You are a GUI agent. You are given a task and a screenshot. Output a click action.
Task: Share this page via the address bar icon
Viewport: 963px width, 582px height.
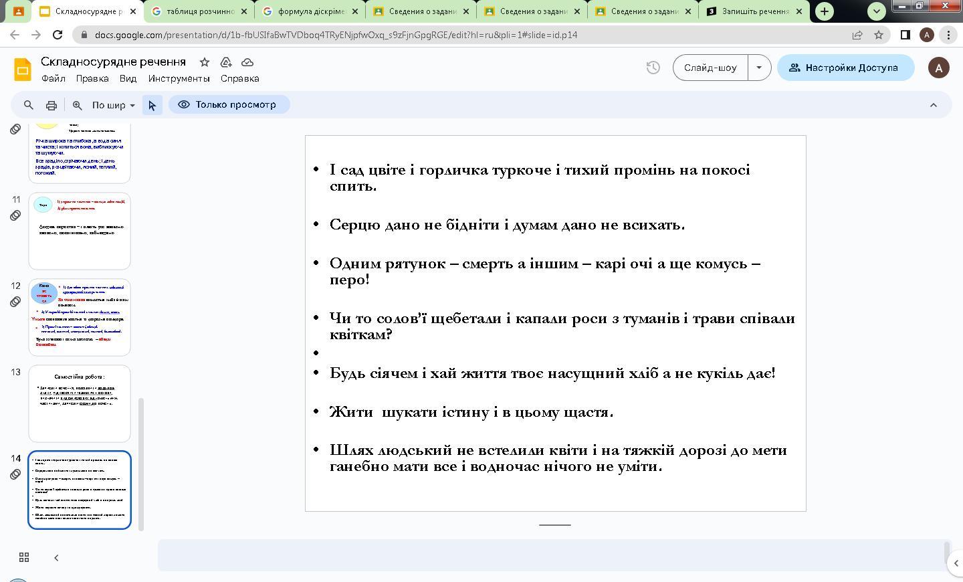pyautogui.click(x=857, y=35)
